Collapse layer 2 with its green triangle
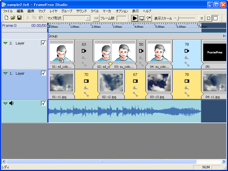Viewport: 228px width, 171px height. coord(5,43)
